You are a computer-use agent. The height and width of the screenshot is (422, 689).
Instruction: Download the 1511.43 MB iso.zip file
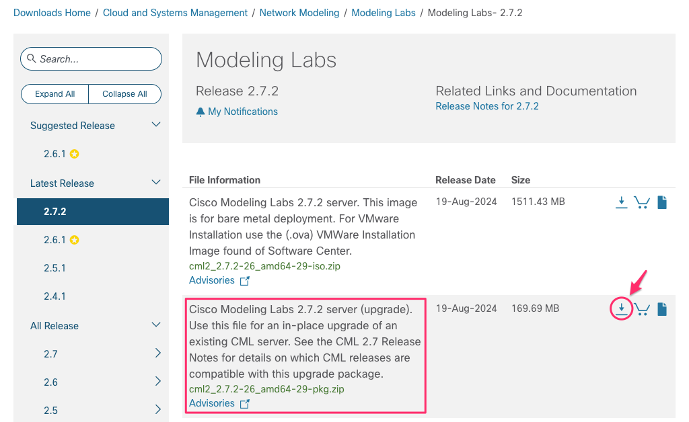621,202
